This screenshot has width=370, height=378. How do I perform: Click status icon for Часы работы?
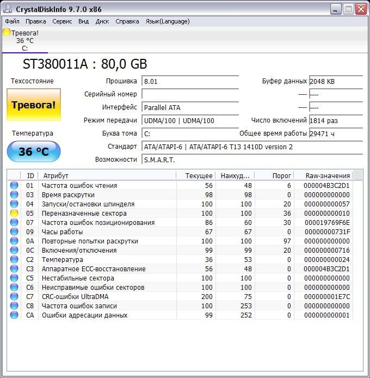14,231
